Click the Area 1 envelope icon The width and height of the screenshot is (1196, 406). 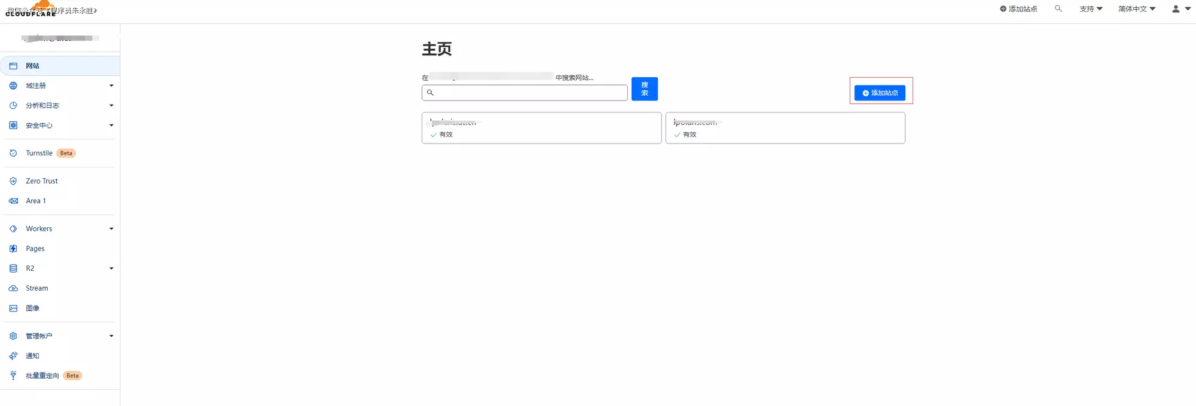[13, 201]
